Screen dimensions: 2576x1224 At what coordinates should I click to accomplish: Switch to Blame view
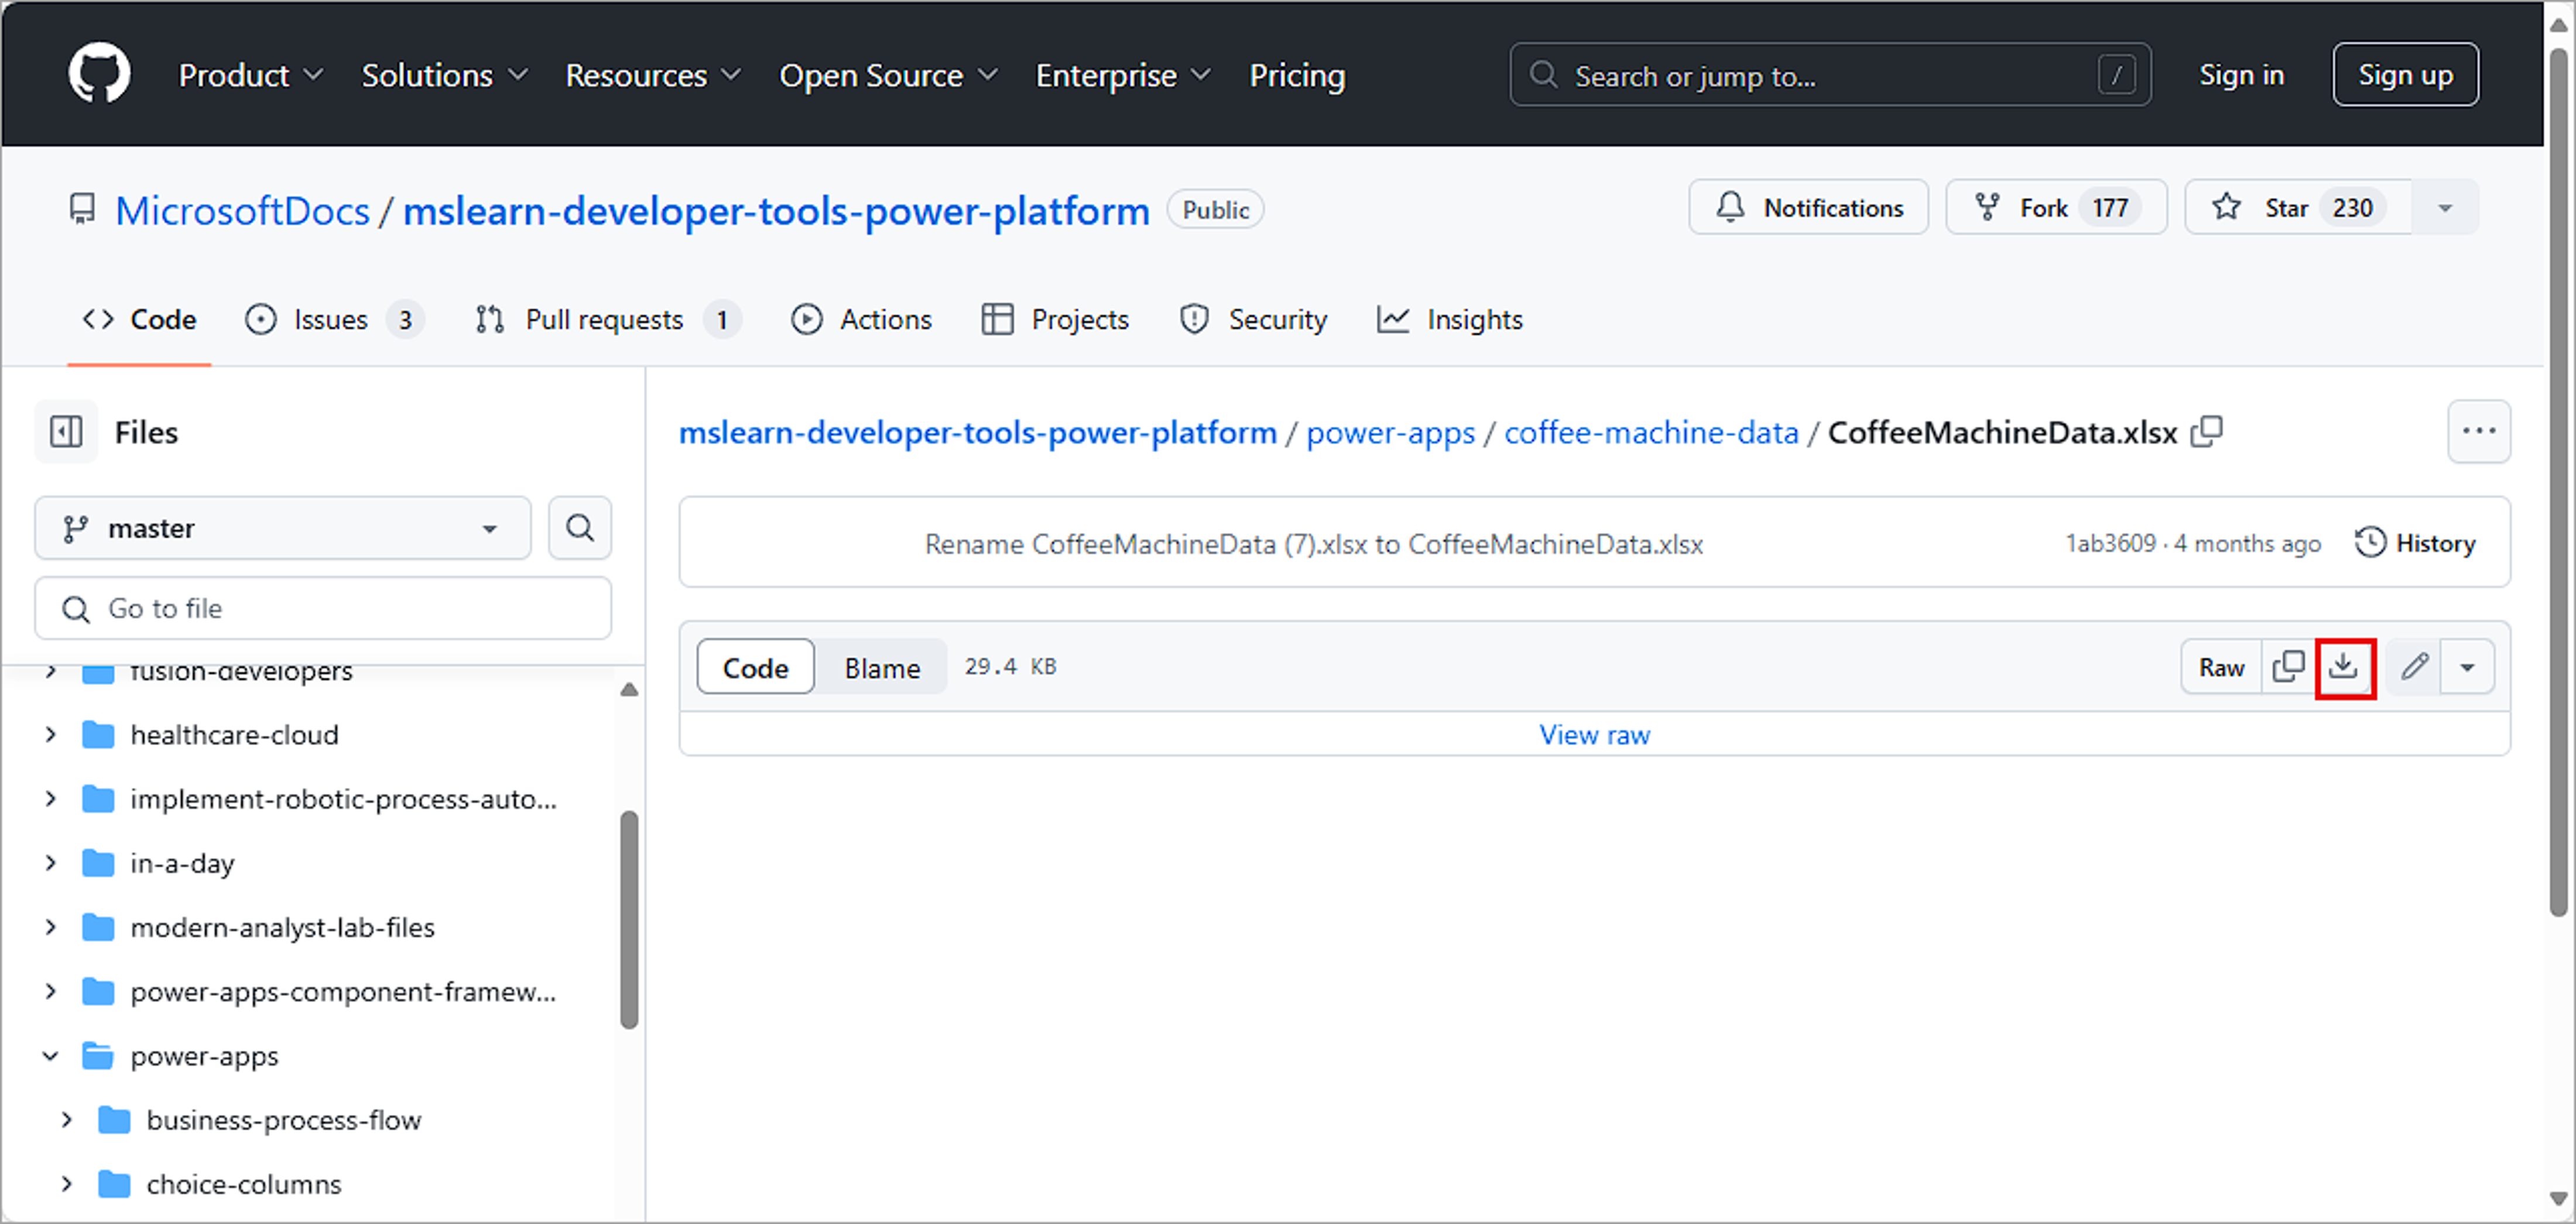coord(882,667)
